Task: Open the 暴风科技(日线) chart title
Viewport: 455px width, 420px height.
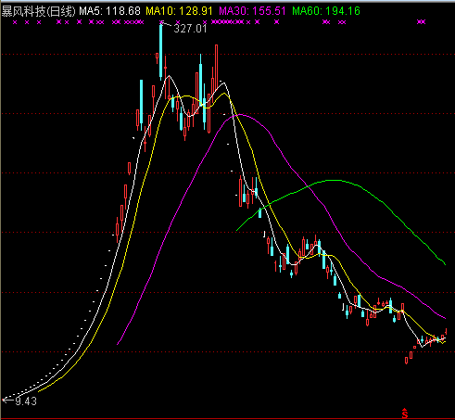Action: (x=38, y=11)
